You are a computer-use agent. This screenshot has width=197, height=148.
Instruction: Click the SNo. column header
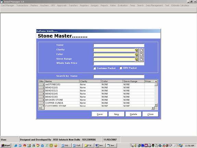tap(41, 81)
